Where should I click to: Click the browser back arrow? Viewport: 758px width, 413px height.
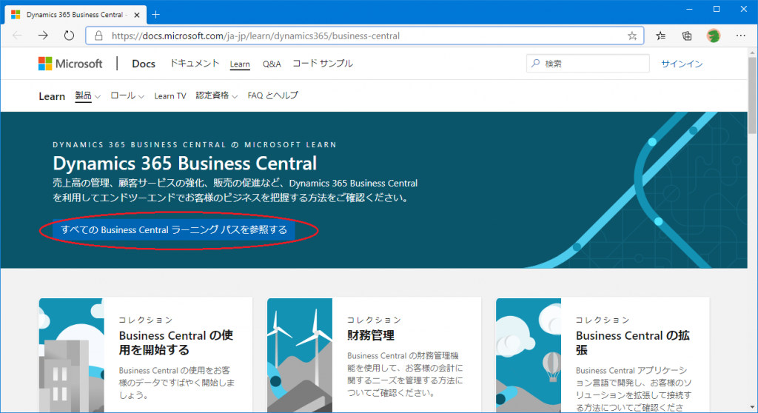click(x=18, y=36)
